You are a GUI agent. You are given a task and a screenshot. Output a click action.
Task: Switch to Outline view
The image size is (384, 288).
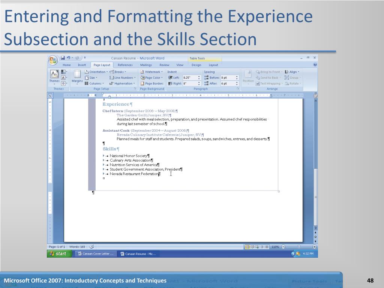(262, 247)
